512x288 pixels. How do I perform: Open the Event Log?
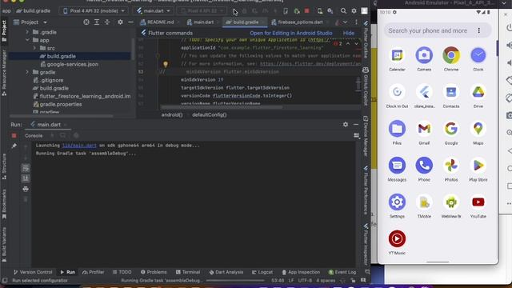(x=342, y=272)
